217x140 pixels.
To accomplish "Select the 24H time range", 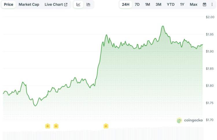I will pos(126,5).
